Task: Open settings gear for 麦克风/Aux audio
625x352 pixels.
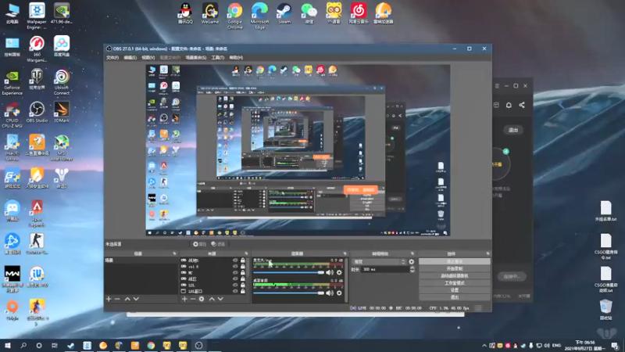Action: coord(339,272)
